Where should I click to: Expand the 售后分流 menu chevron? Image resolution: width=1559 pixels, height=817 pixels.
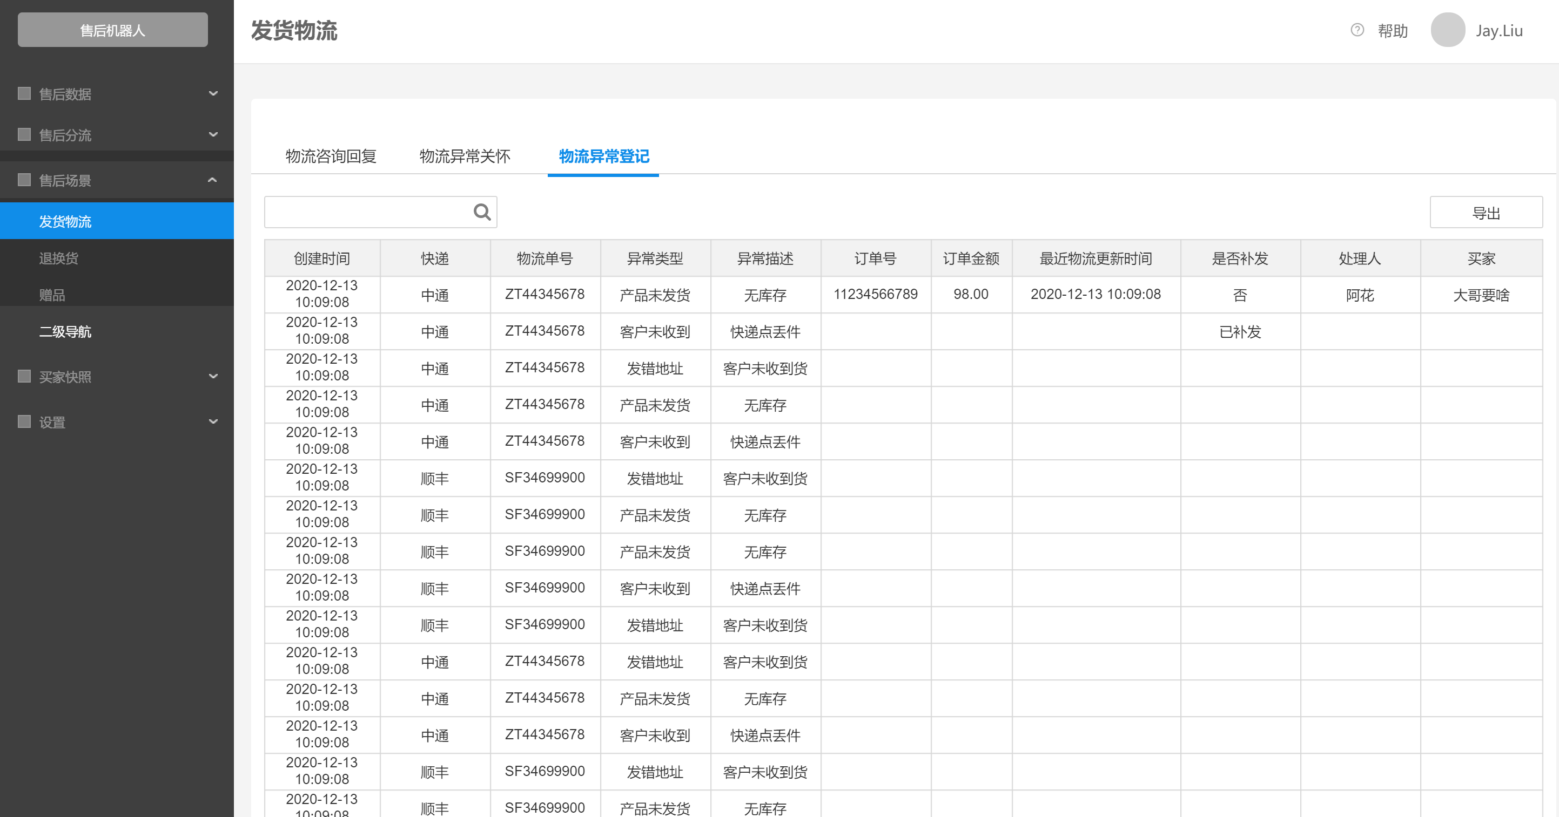pyautogui.click(x=213, y=134)
